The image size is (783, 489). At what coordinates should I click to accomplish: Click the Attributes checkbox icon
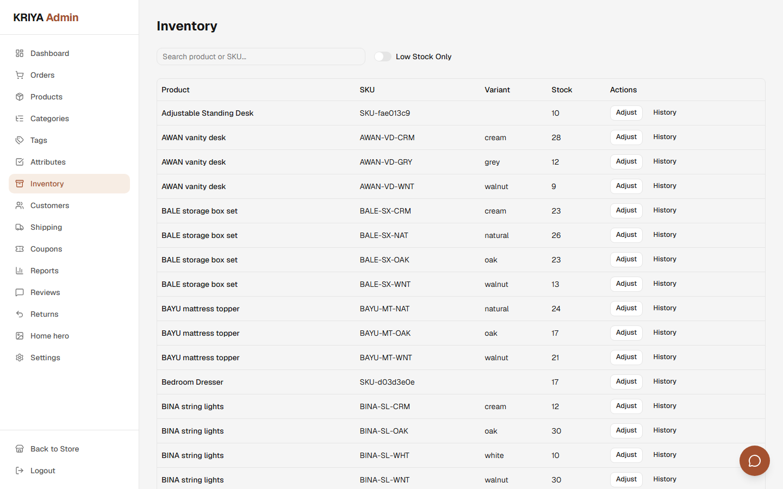pos(20,162)
